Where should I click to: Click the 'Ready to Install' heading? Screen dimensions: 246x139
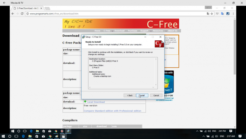[93, 42]
